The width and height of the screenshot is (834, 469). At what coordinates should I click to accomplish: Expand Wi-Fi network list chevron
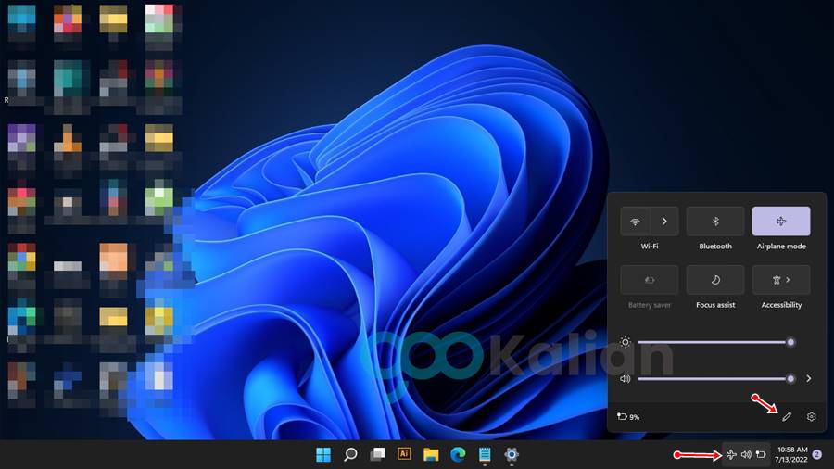[664, 222]
